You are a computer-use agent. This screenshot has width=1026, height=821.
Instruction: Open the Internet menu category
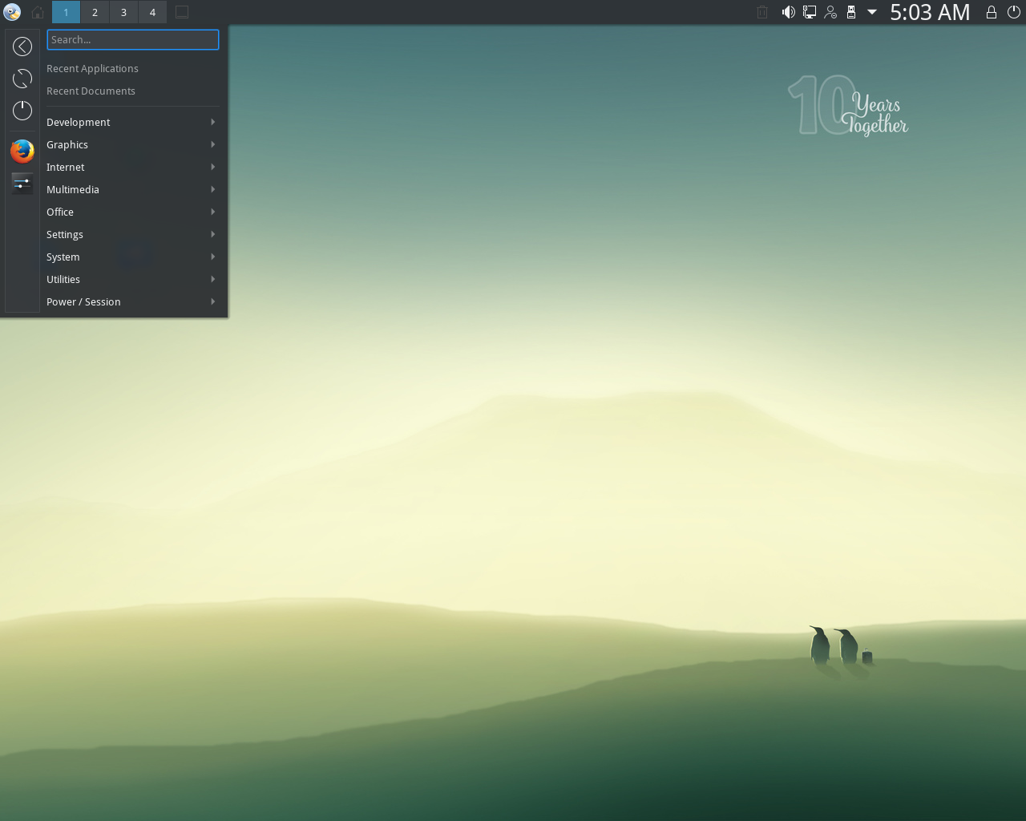point(132,167)
